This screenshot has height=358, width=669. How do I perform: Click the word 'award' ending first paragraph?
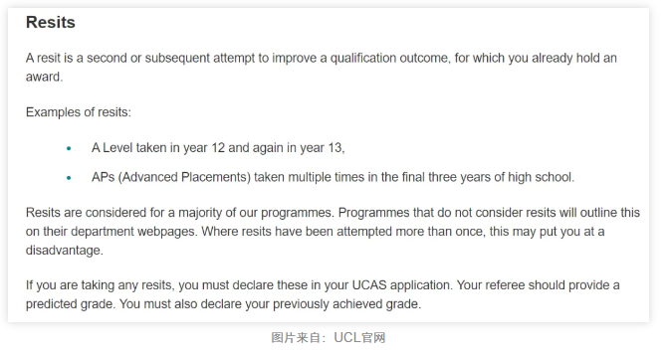click(x=44, y=77)
